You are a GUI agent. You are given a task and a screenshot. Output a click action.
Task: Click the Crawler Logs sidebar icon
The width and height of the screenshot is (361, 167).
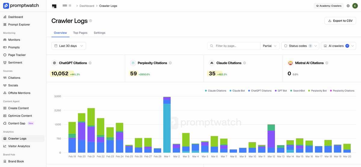click(x=5, y=138)
